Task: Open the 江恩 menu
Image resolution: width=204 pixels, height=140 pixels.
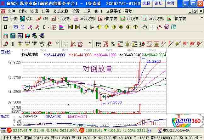Action: pyautogui.click(x=45, y=11)
